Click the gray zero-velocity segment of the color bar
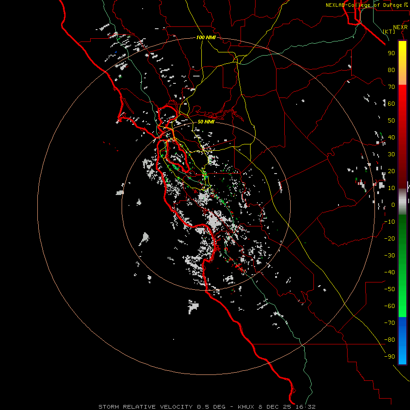Image resolution: width=410 pixels, height=410 pixels. click(402, 202)
